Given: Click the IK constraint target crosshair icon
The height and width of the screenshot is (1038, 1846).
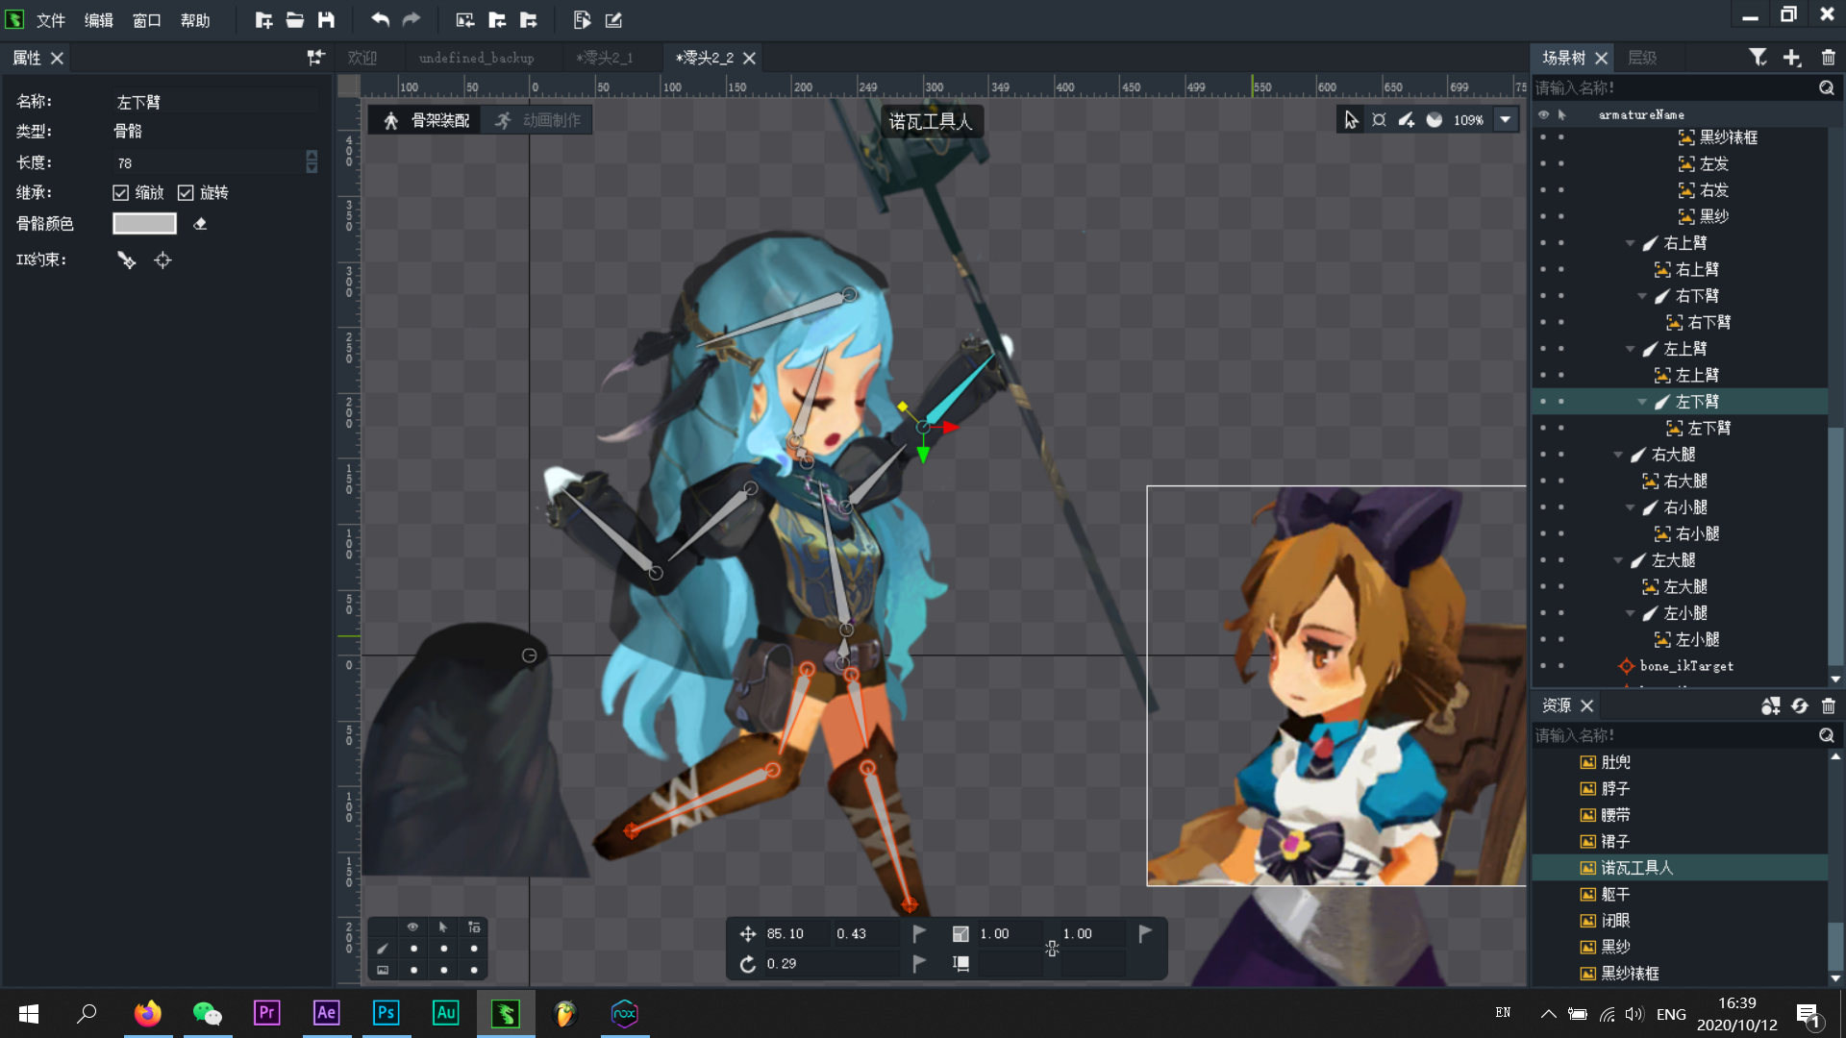Looking at the screenshot, I should point(162,260).
